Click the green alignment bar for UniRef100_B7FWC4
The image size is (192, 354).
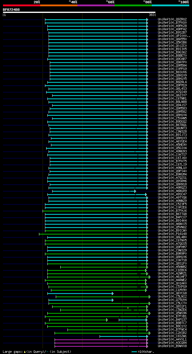pos(108,330)
